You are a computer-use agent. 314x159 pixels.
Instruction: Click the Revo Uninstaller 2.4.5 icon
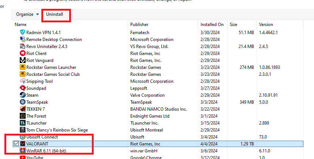tap(23, 46)
